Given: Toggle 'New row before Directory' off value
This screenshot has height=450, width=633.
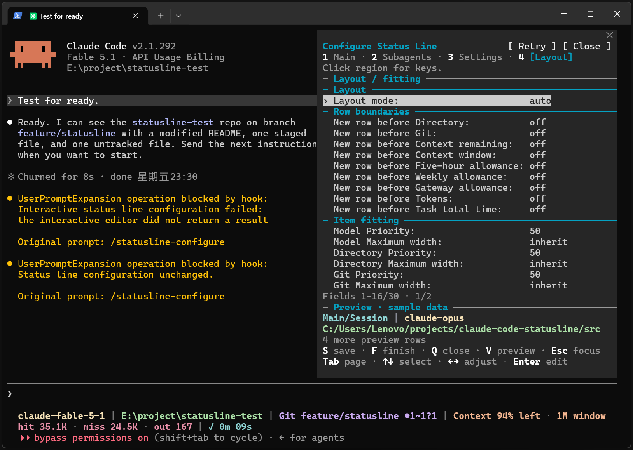Looking at the screenshot, I should [538, 122].
